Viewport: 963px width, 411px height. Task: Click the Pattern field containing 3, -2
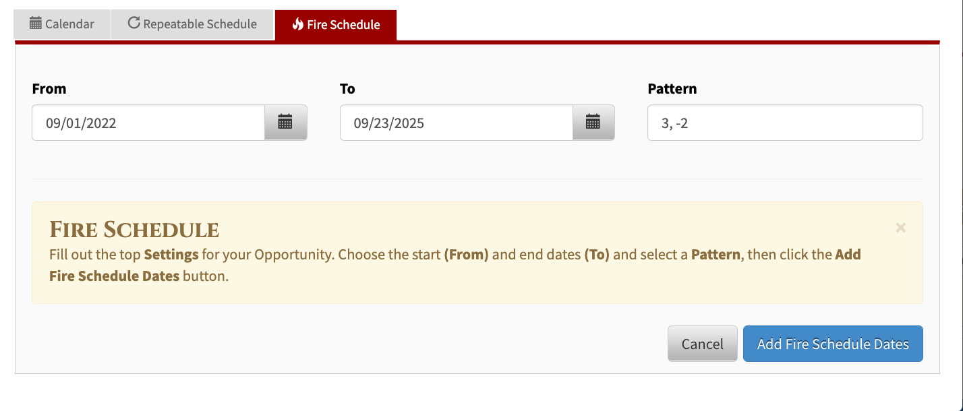click(x=784, y=123)
